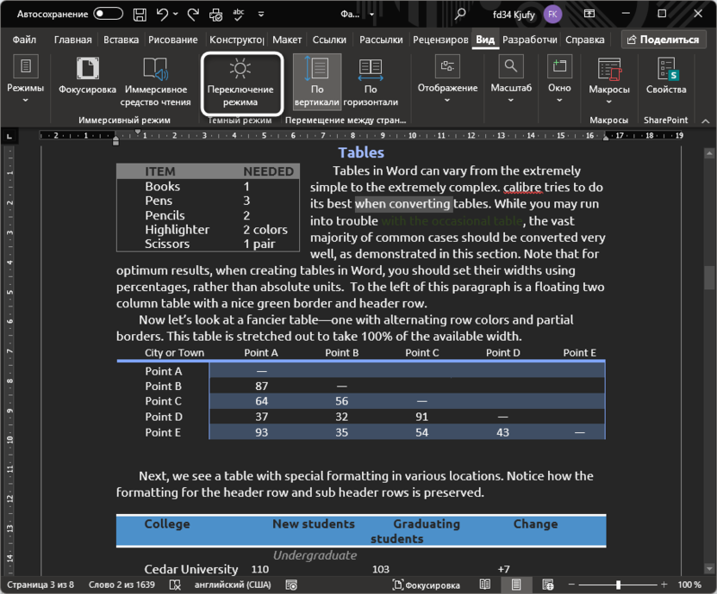This screenshot has height=594, width=717.
Task: Click the vertical scrollbar thumb
Action: (x=709, y=277)
